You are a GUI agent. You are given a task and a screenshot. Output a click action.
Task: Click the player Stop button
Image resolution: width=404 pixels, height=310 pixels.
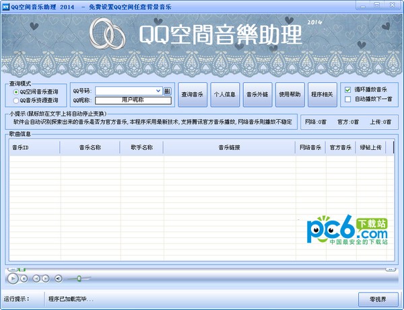[x=24, y=278]
